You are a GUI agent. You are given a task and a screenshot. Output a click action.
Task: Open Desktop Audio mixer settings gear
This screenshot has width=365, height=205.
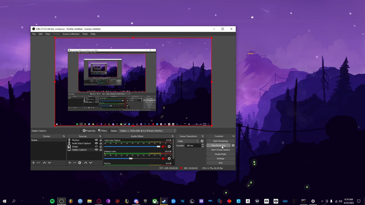[x=169, y=158]
